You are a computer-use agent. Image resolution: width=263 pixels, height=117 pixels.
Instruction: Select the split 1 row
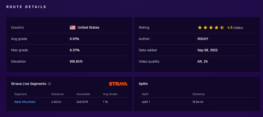(146, 102)
